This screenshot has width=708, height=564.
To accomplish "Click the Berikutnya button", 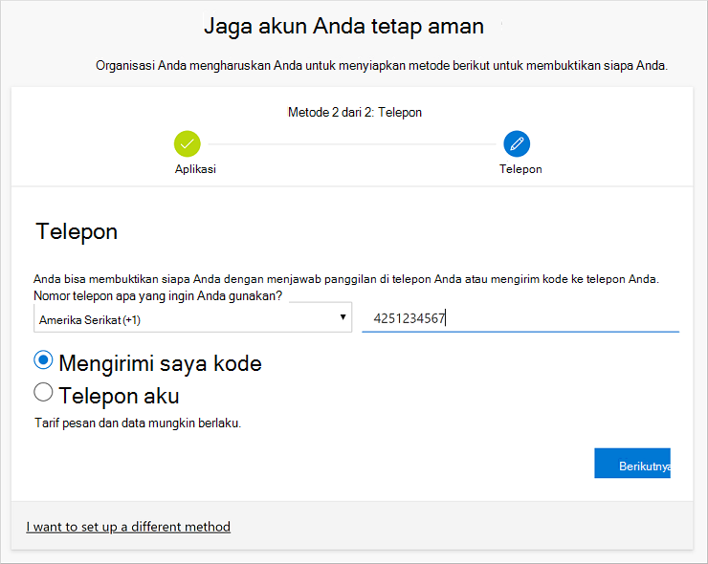I will (632, 463).
